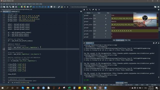Open the Tools menu
Viewport: 160px width, 90px height.
[x=34, y=4]
